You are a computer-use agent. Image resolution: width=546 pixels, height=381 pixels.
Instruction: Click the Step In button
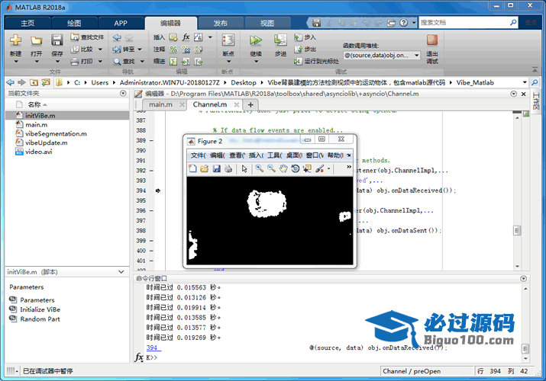tap(305, 37)
